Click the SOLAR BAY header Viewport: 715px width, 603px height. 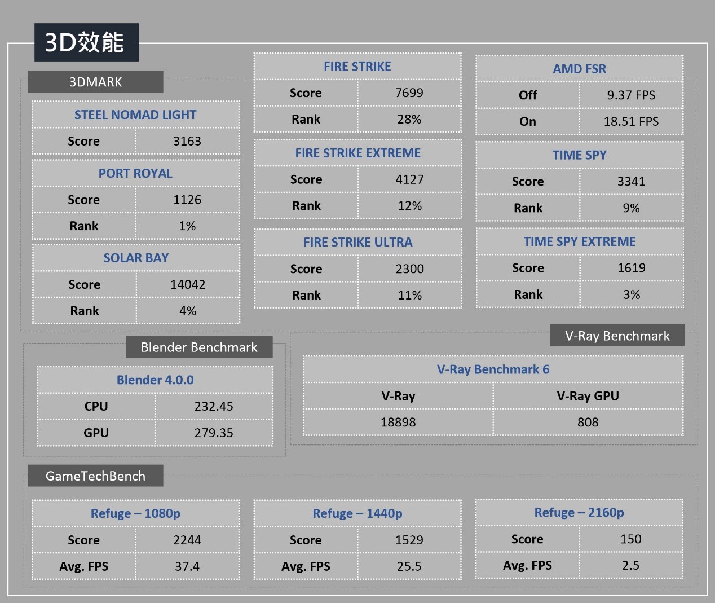tap(136, 258)
